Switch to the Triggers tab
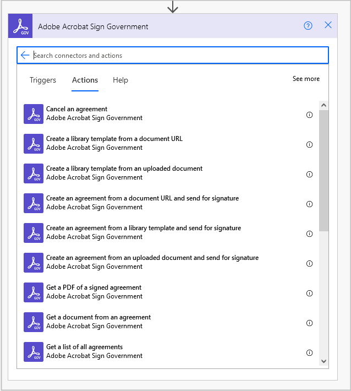351x391 pixels. pyautogui.click(x=43, y=80)
